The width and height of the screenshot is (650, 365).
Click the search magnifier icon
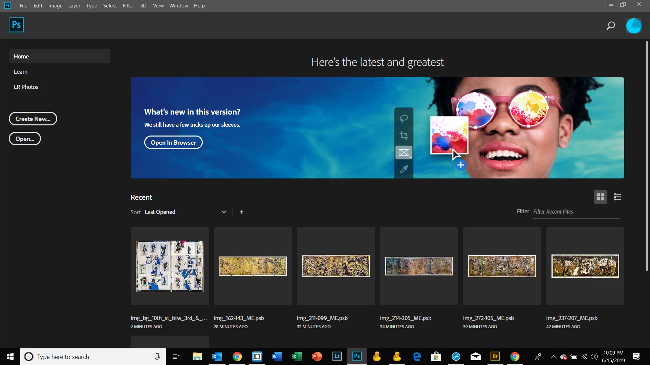pyautogui.click(x=610, y=26)
